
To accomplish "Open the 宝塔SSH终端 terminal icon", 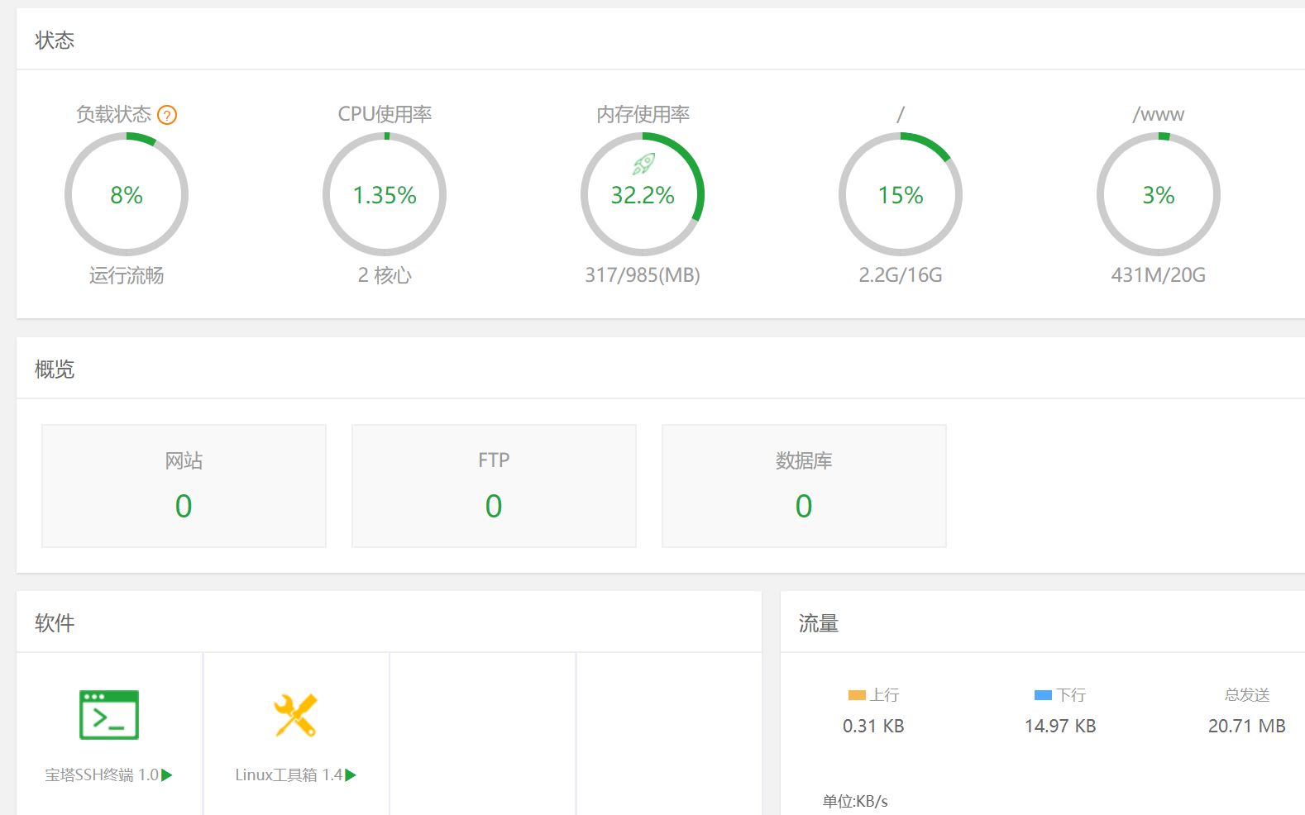I will 109,714.
